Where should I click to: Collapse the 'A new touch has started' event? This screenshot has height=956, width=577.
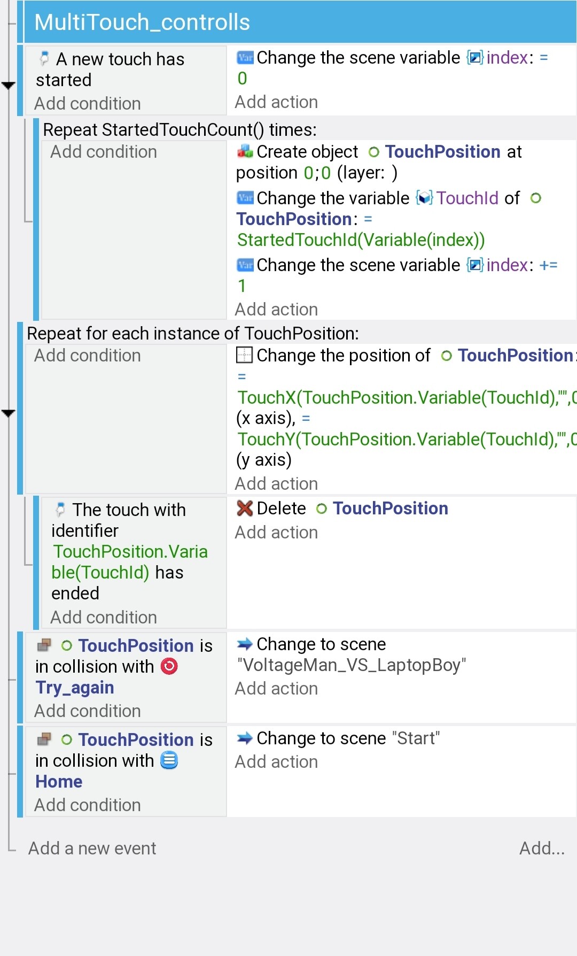point(8,86)
